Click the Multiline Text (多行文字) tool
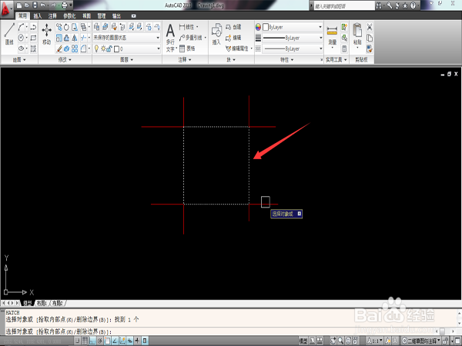Image resolution: width=462 pixels, height=346 pixels. tap(170, 38)
